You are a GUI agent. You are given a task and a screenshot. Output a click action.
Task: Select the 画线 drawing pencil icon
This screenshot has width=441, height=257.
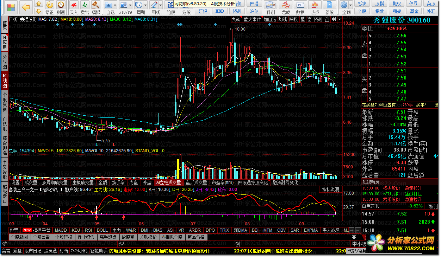click(154, 5)
